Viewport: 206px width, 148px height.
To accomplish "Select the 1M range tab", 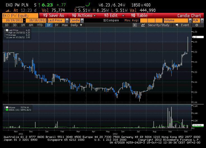I will pyautogui.click(x=23, y=25).
